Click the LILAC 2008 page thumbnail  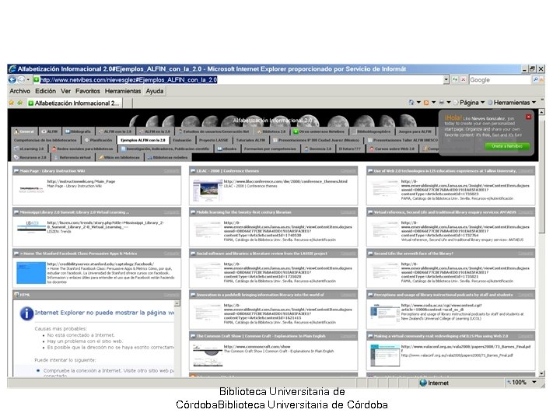click(207, 191)
